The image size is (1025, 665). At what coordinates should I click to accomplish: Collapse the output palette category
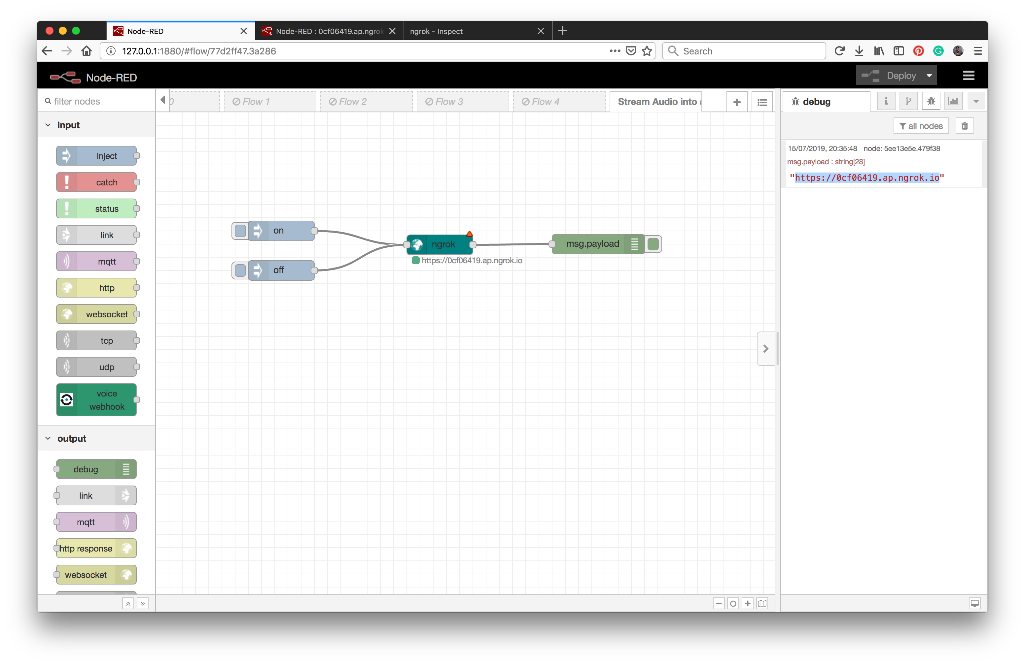tap(96, 438)
